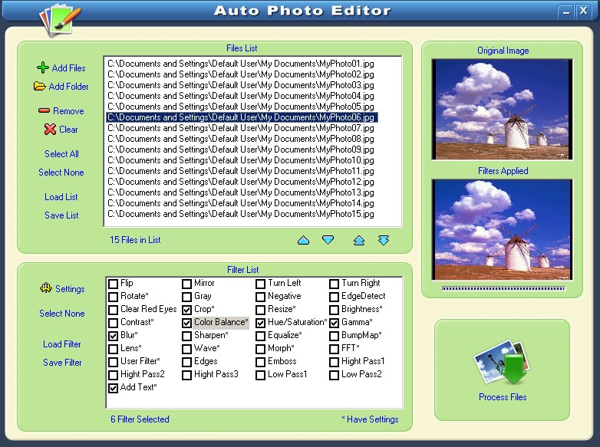Click the Add Folder icon
600x447 pixels.
click(39, 87)
